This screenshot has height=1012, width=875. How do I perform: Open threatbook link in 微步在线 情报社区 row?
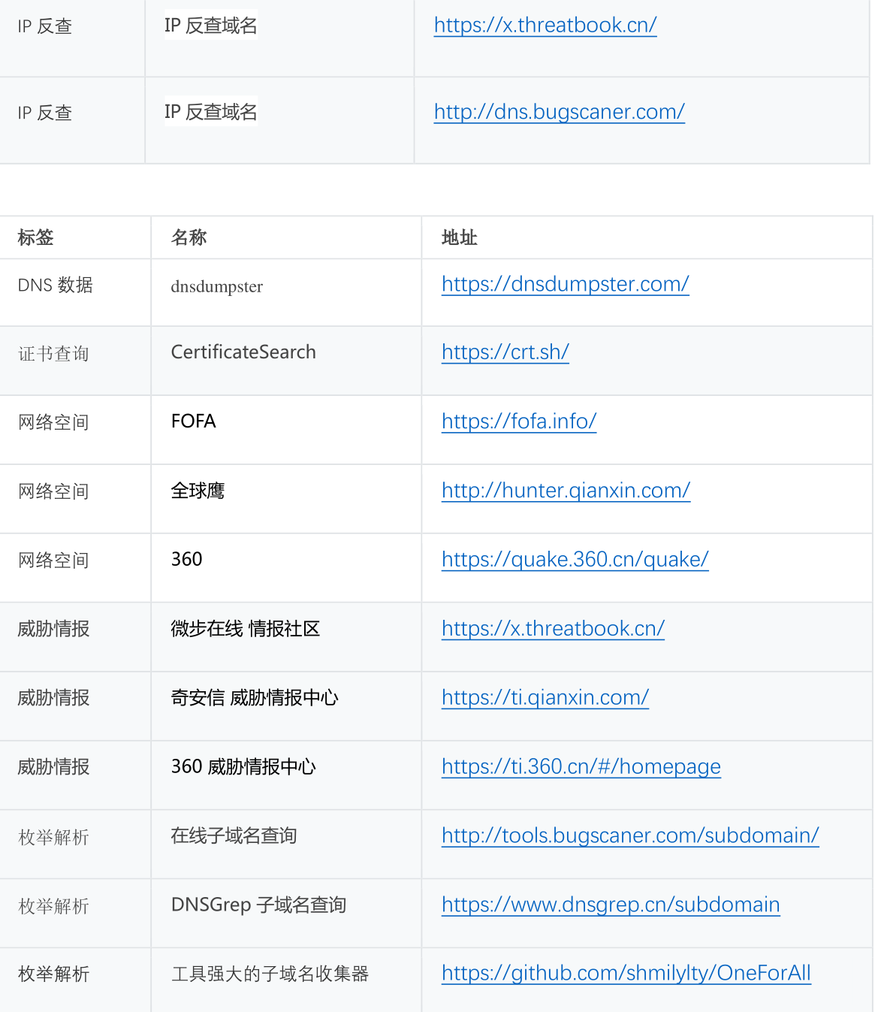tap(554, 629)
